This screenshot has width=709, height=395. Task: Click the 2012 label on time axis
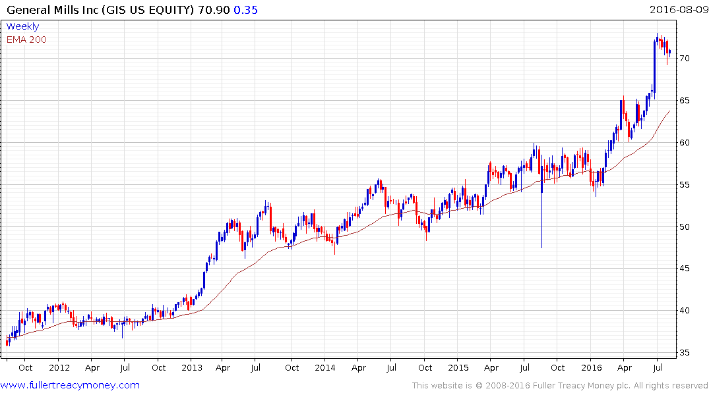59,368
